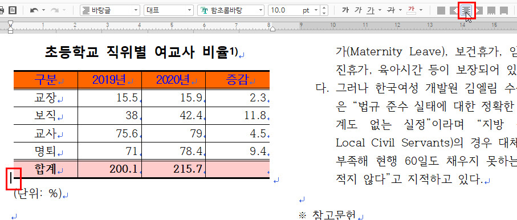Click the 75.6 cell in 교사 row
The height and width of the screenshot is (220, 517).
tap(110, 133)
